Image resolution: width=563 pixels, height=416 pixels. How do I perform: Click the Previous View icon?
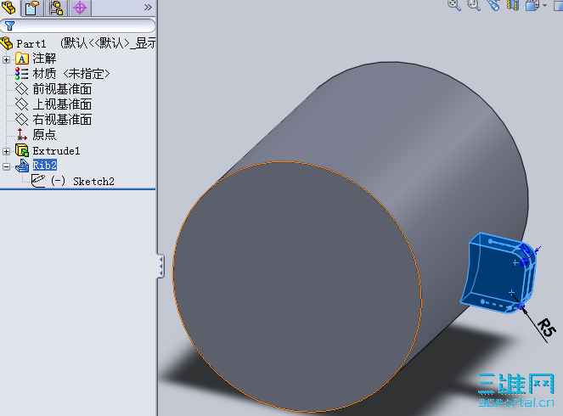(493, 5)
